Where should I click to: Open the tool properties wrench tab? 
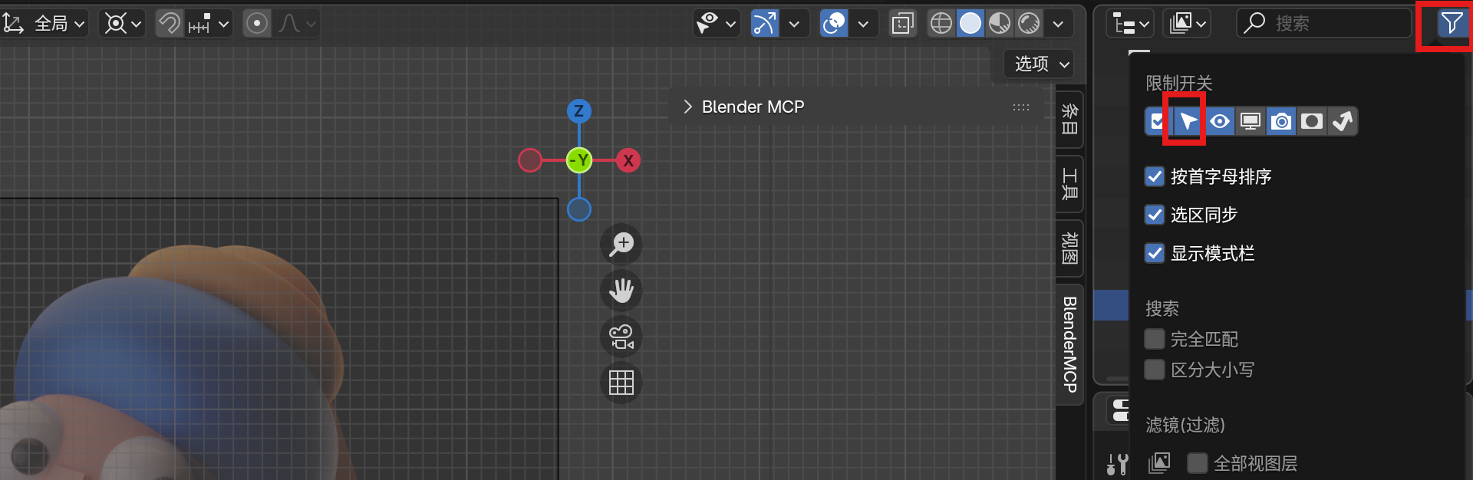click(x=1117, y=464)
